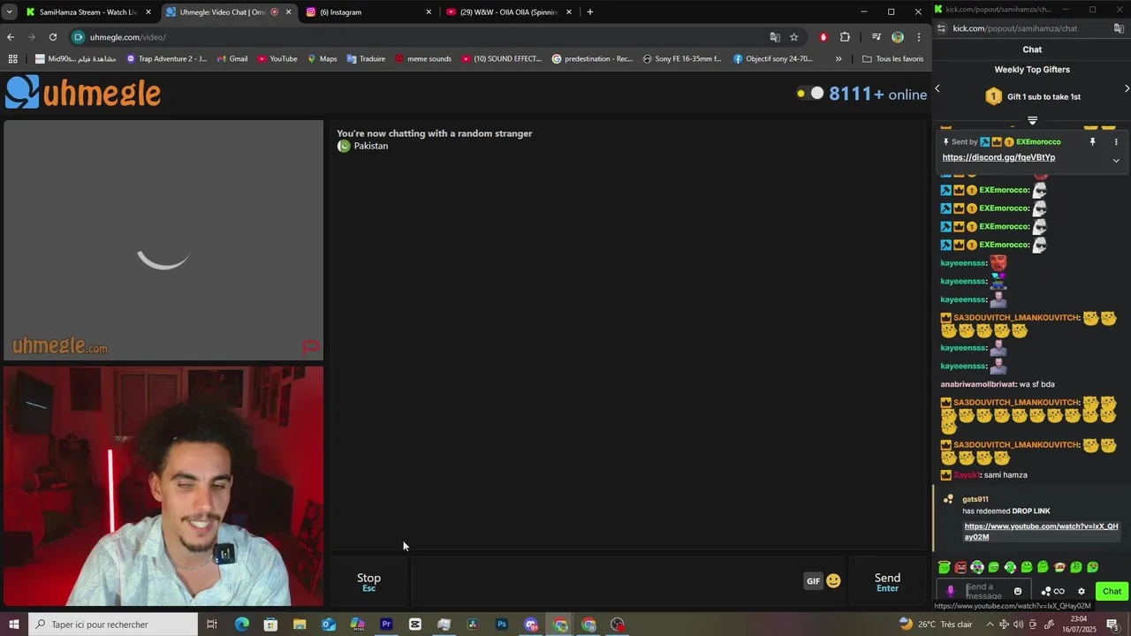Toggle the light/dark theme switch

pyautogui.click(x=810, y=94)
